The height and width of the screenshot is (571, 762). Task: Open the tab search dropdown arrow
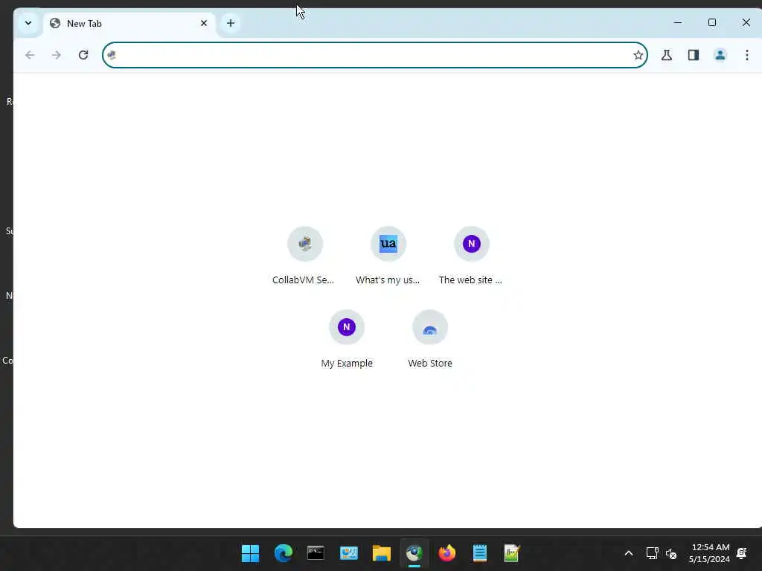(x=28, y=23)
